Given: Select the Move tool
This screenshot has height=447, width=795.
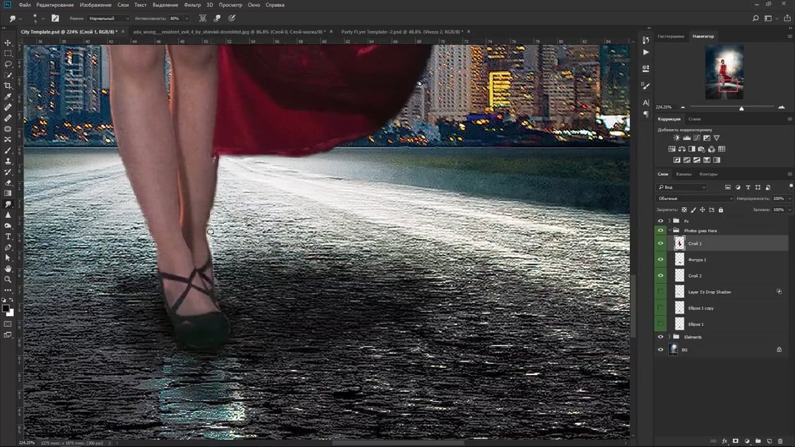Looking at the screenshot, I should pyautogui.click(x=8, y=43).
